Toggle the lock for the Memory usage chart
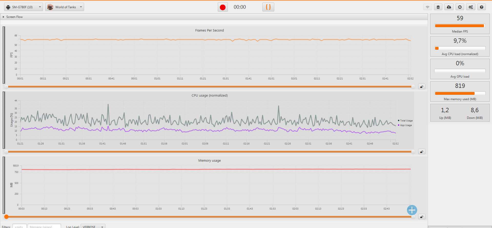 422,217
